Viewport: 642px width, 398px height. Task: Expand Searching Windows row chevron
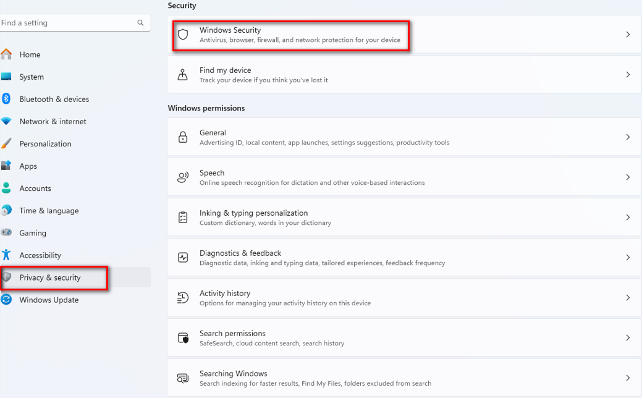(x=628, y=378)
